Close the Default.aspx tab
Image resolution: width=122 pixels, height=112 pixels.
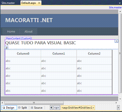pos(39,3)
